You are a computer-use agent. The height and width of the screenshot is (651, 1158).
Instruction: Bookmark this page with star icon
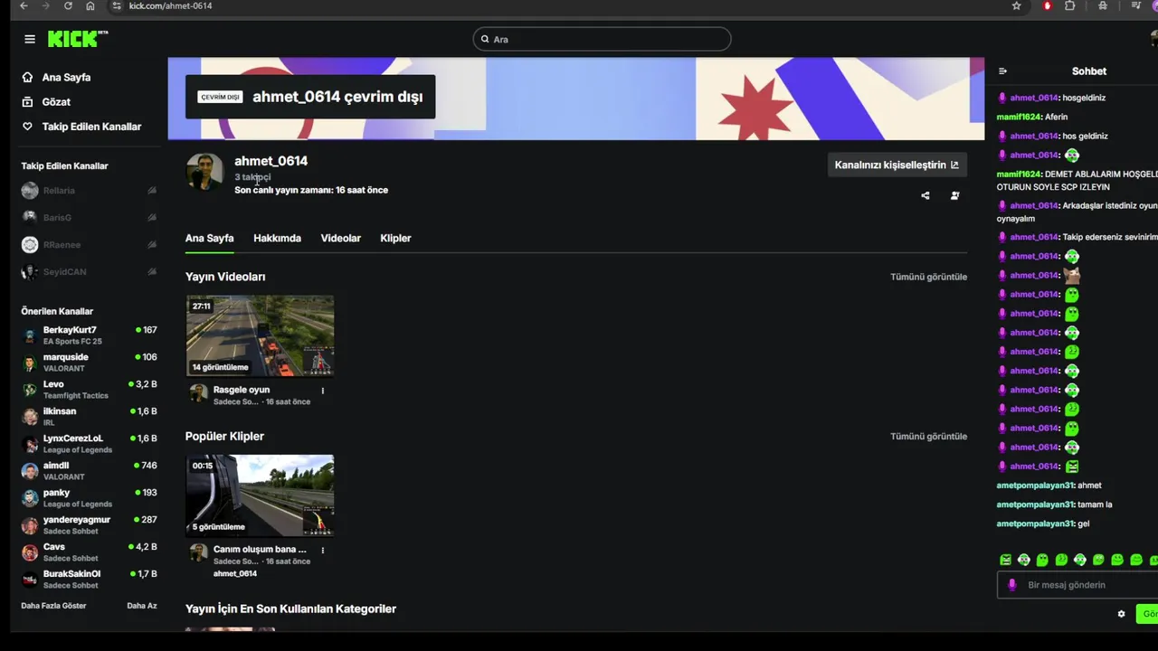[x=1017, y=5]
